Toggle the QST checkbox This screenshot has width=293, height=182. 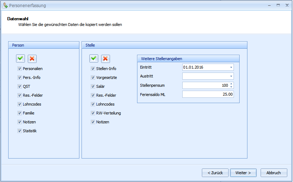(20, 86)
